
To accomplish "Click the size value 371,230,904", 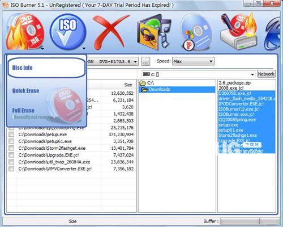I will tap(121, 134).
